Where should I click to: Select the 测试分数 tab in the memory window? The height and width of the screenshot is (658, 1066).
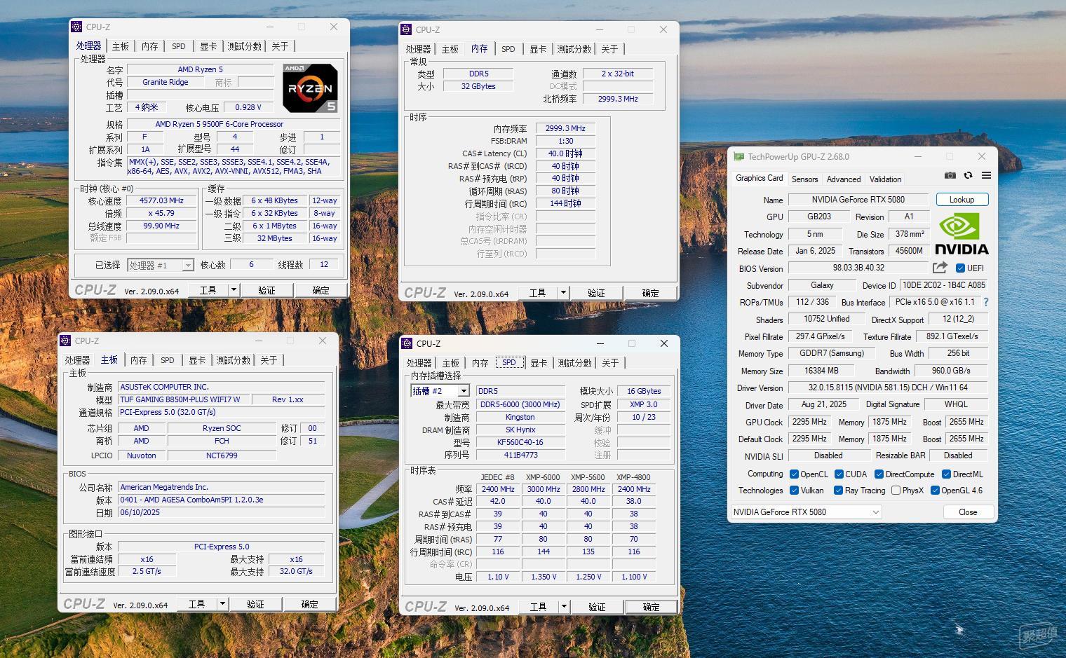[x=574, y=49]
